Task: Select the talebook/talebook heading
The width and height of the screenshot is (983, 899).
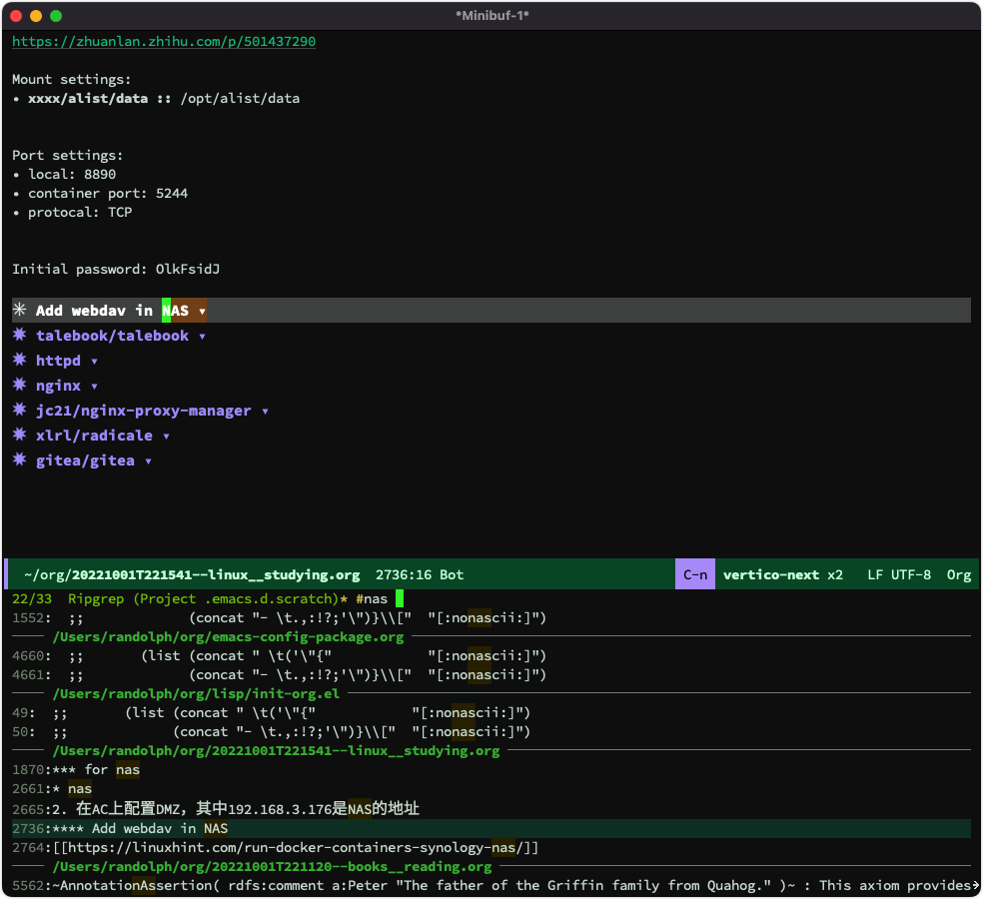Action: (x=112, y=336)
